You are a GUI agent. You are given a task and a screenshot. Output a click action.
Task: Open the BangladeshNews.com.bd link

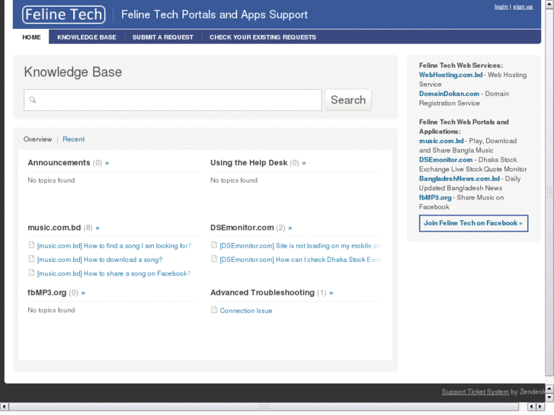(x=460, y=179)
